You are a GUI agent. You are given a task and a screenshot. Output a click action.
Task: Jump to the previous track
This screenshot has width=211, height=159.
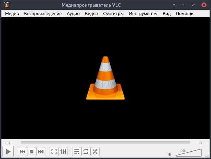[23, 152]
